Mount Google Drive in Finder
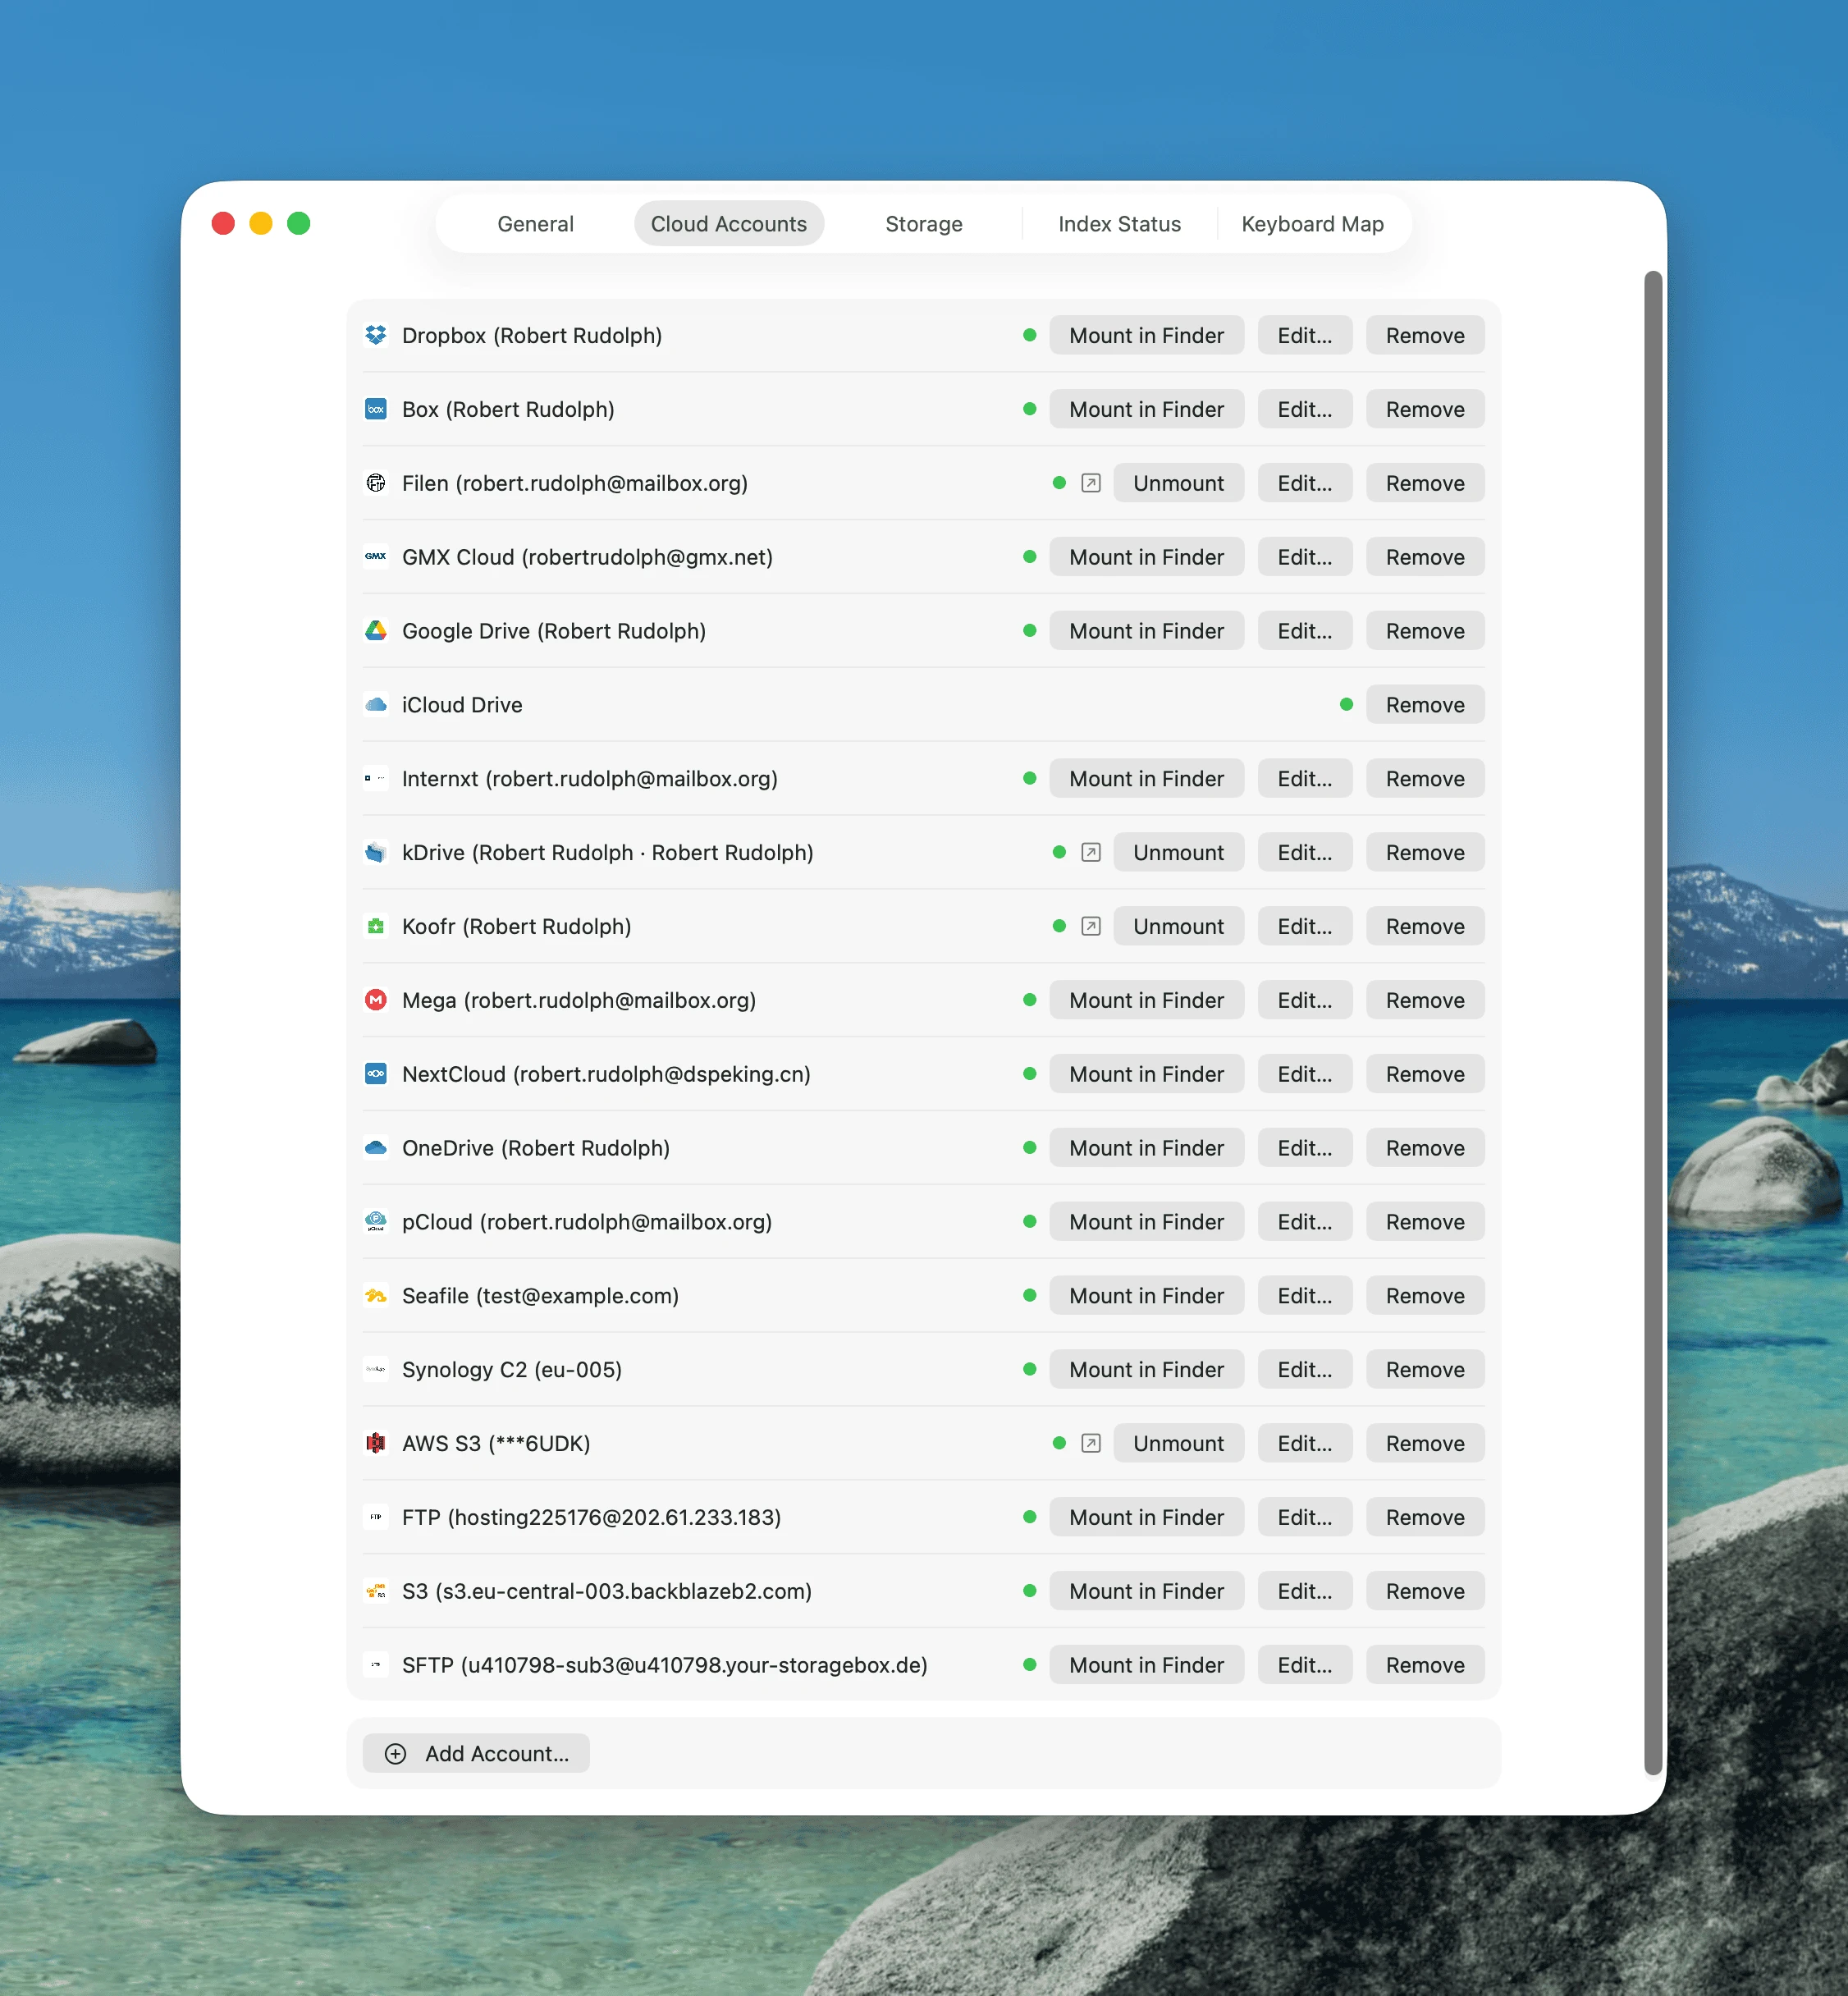This screenshot has height=1996, width=1848. tap(1146, 631)
